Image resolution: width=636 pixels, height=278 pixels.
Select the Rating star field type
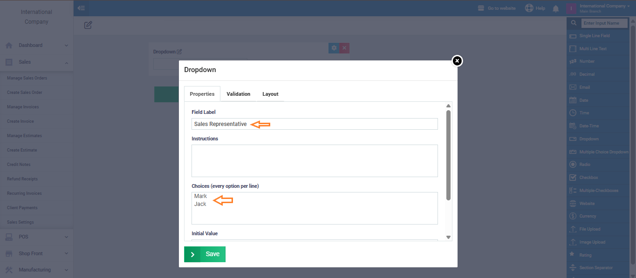[x=585, y=255]
